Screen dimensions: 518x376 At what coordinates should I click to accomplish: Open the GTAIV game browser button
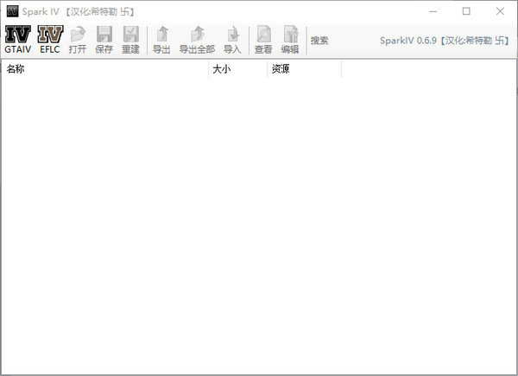pyautogui.click(x=18, y=40)
